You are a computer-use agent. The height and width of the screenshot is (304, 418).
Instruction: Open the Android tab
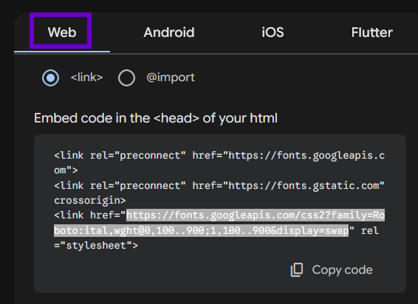(169, 32)
